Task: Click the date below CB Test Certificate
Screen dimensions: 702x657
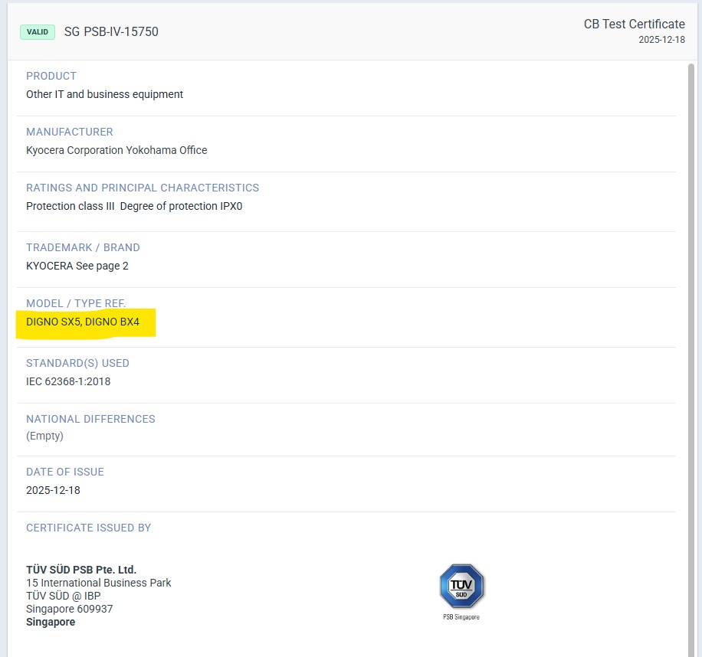Action: pyautogui.click(x=661, y=40)
